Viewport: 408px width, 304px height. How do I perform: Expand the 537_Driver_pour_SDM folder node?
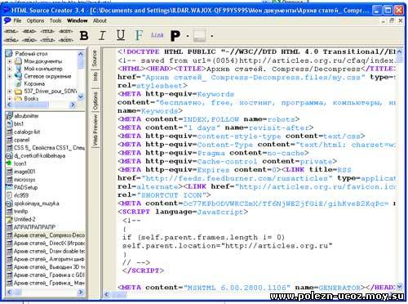pos(10,92)
